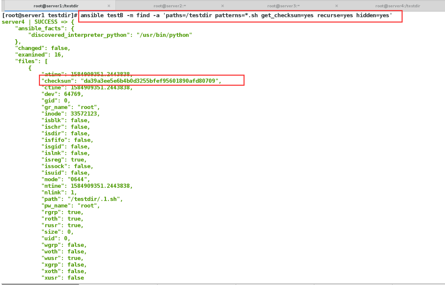Click the "dev": 64769 line

62,94
